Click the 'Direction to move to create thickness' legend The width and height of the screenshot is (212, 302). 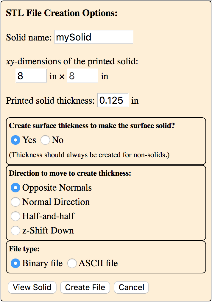coord(70,173)
